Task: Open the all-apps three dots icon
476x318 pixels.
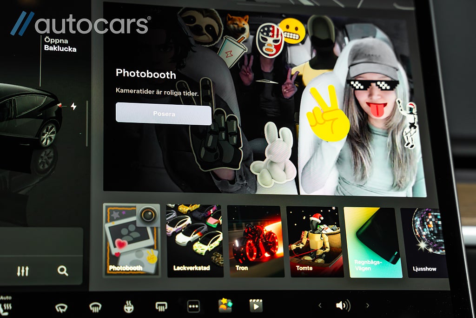Action: [x=193, y=306]
